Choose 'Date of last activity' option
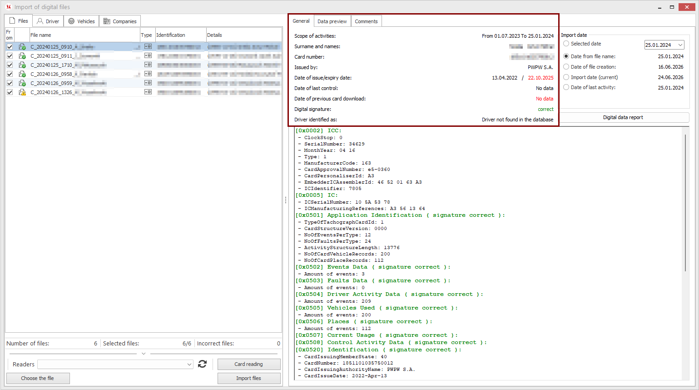699x390 pixels. (x=566, y=87)
